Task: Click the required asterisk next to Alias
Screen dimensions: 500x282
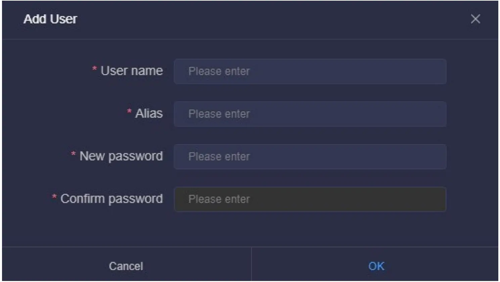Action: pos(129,112)
